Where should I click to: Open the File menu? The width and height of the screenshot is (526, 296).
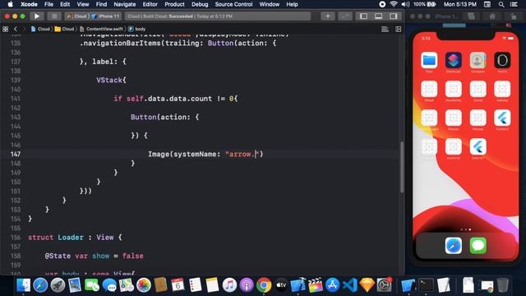[x=48, y=4]
